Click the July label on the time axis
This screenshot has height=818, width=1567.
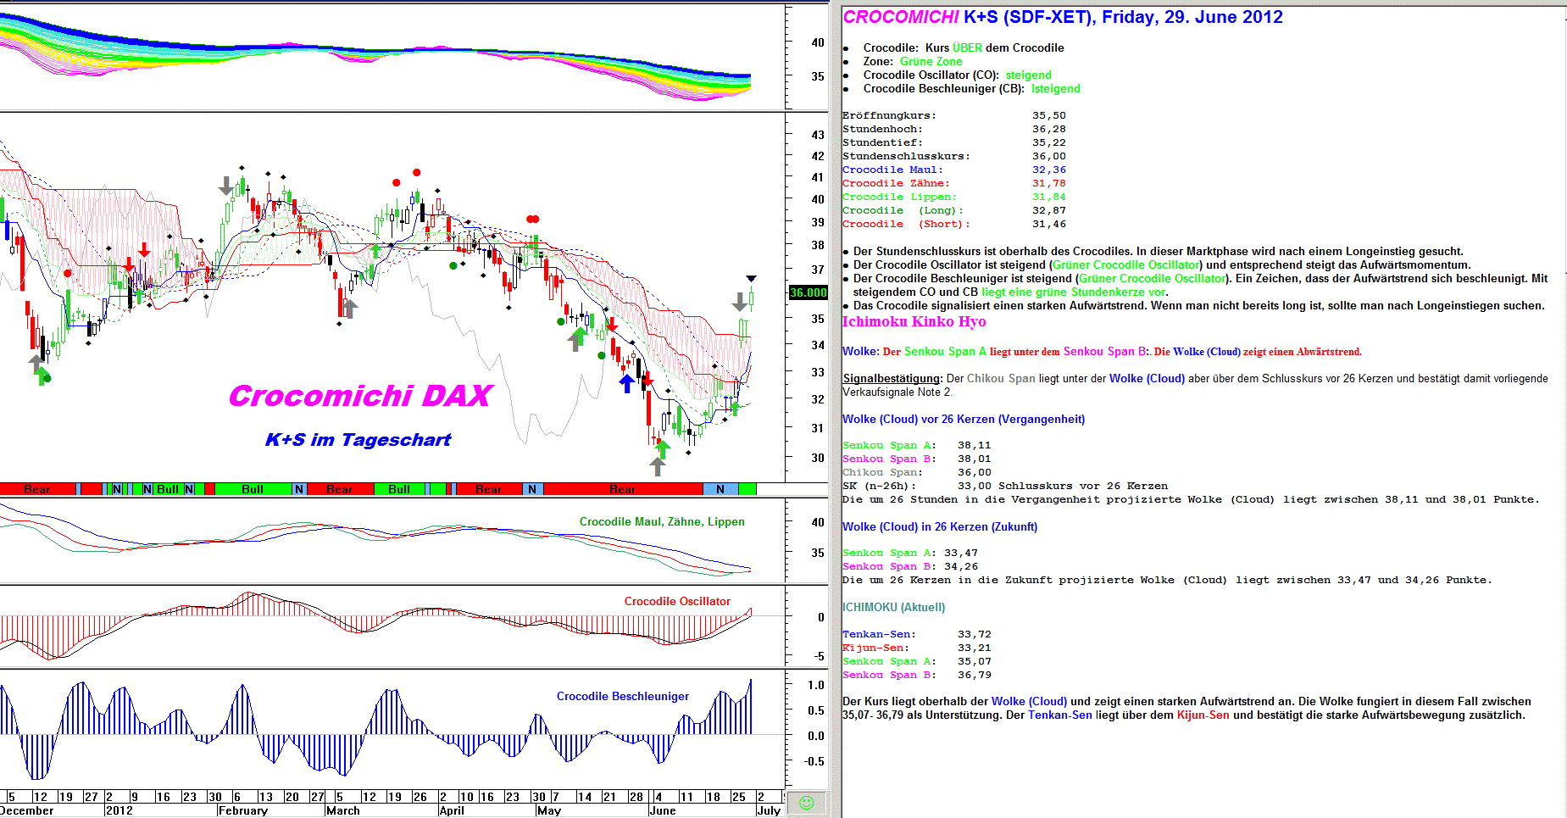(768, 810)
